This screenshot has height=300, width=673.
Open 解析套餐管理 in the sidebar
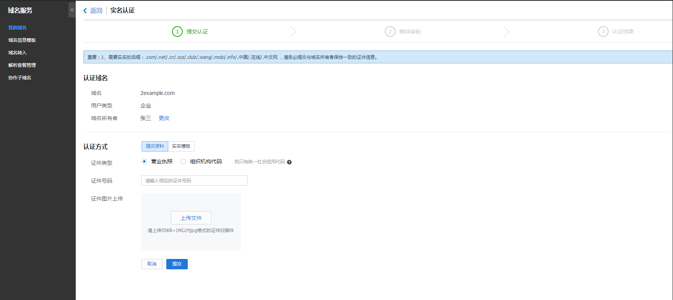point(22,65)
